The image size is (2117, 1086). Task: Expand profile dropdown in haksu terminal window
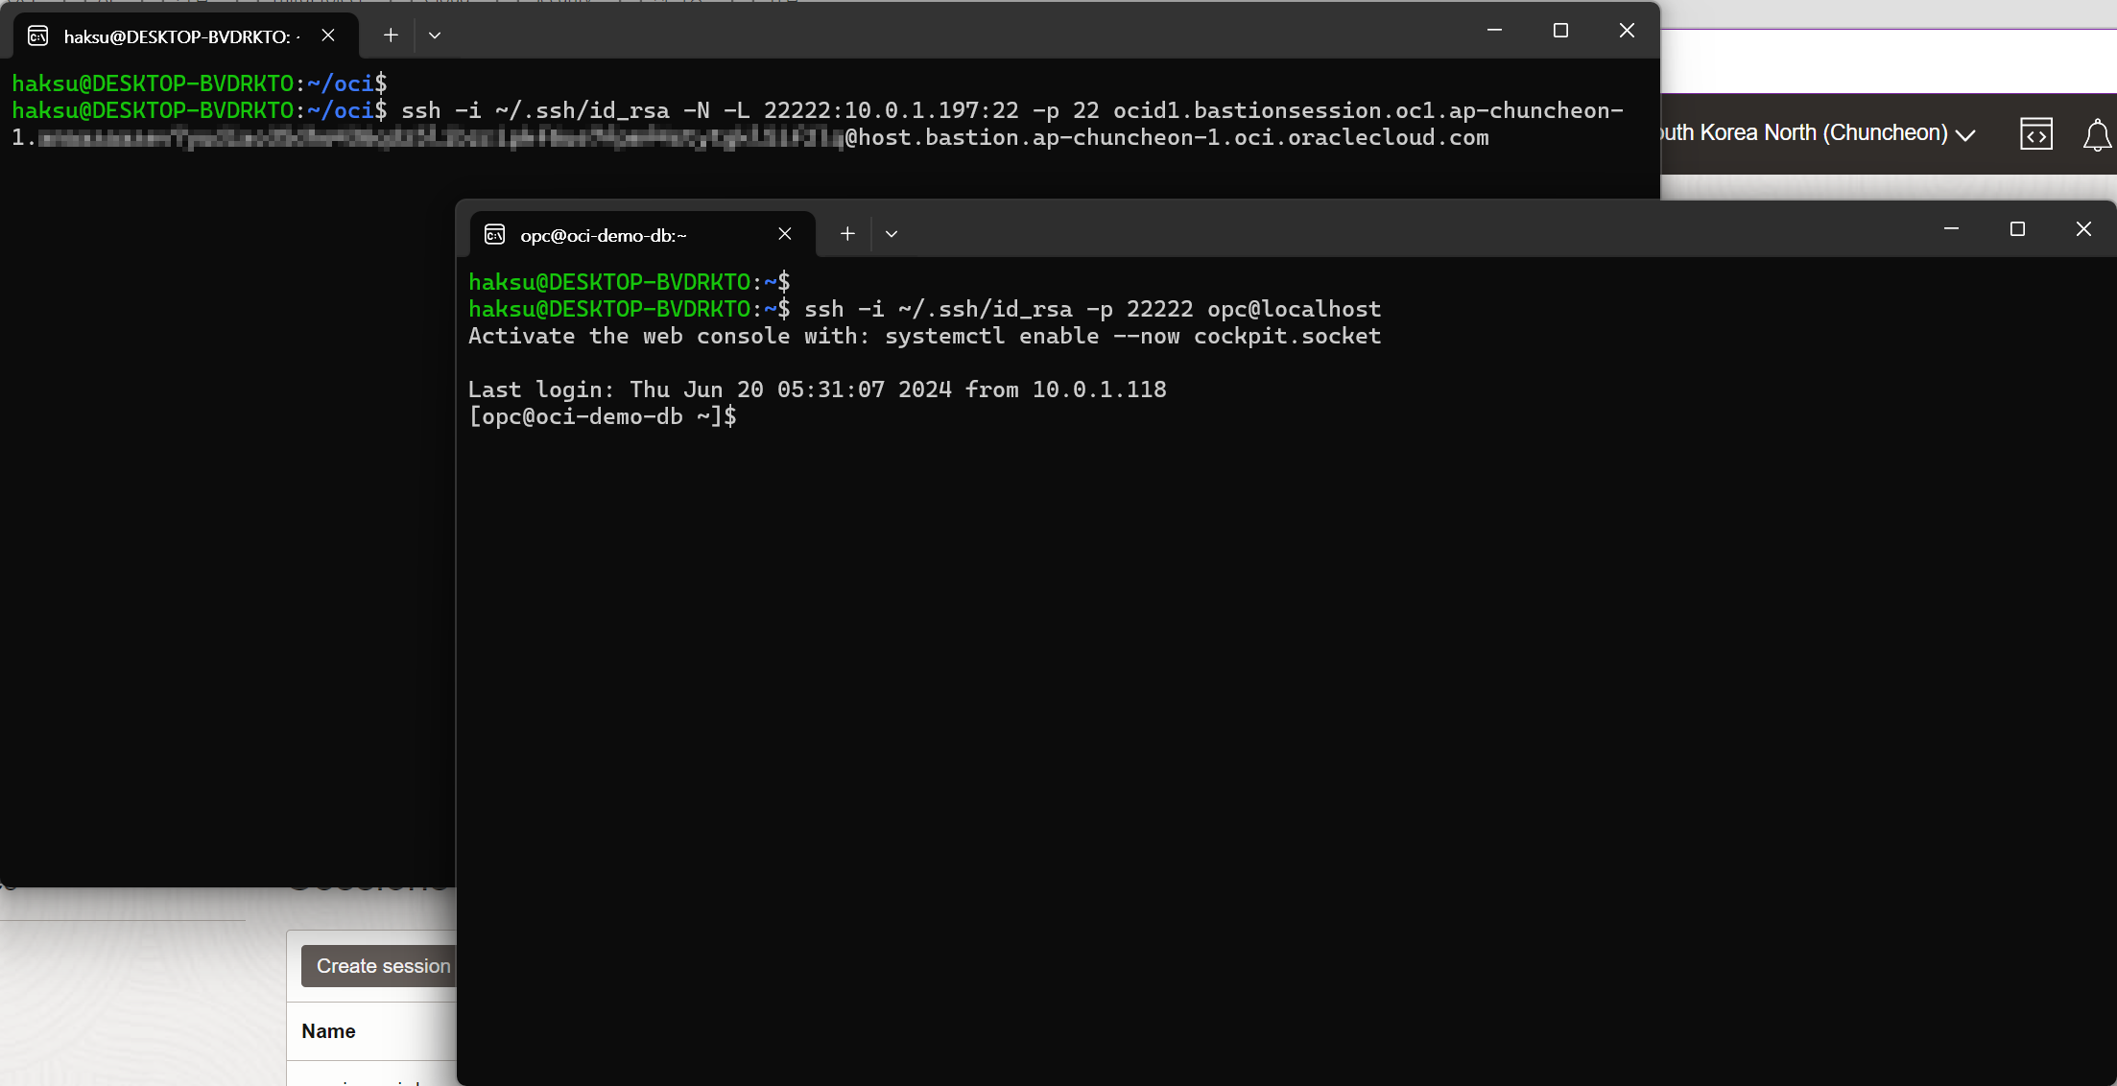435,35
